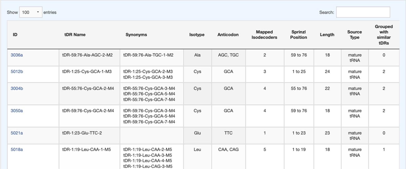Screen dimensions: 406x169
Task: Sort by Length column header
Action: 327,35
